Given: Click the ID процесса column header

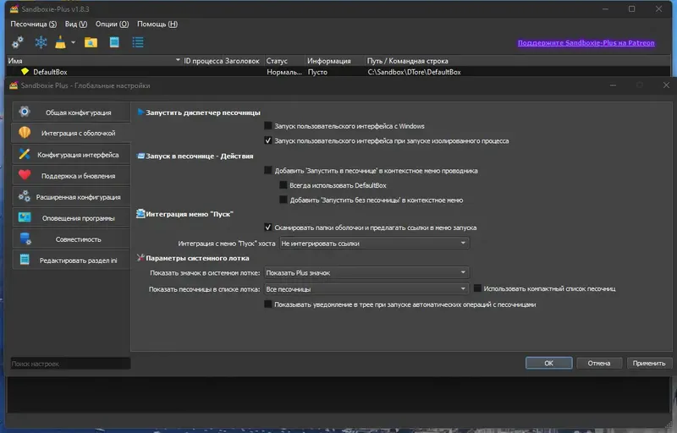Looking at the screenshot, I should [x=204, y=61].
